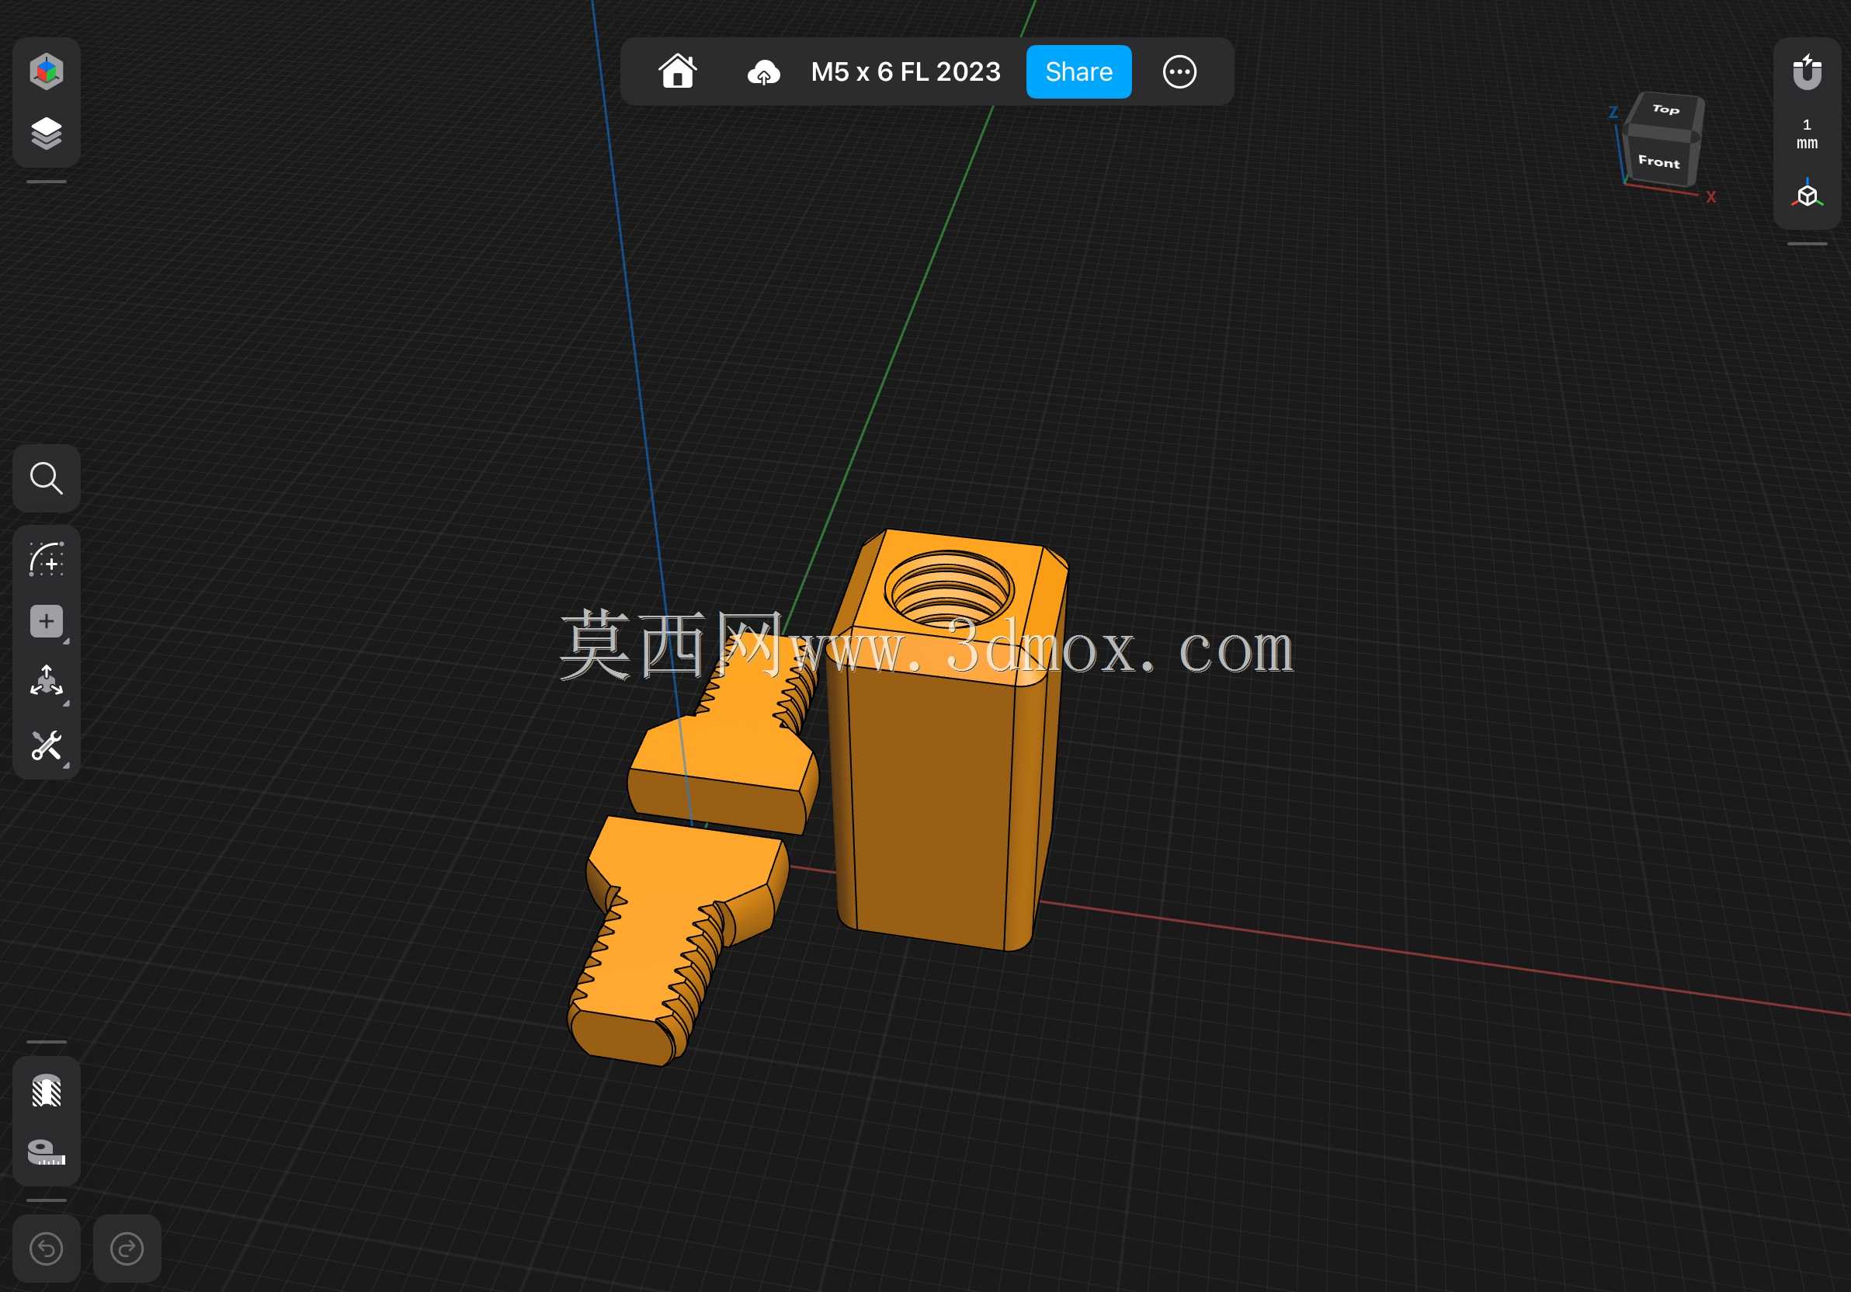Click the cloud sync upload icon
The height and width of the screenshot is (1292, 1851).
(762, 72)
